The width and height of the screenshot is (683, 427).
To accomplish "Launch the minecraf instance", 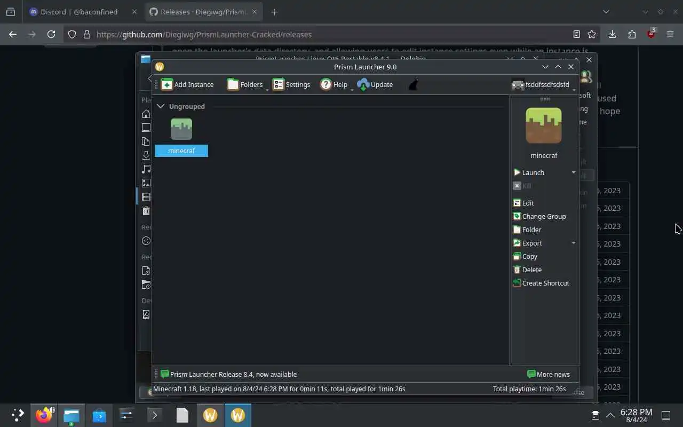I will (529, 172).
